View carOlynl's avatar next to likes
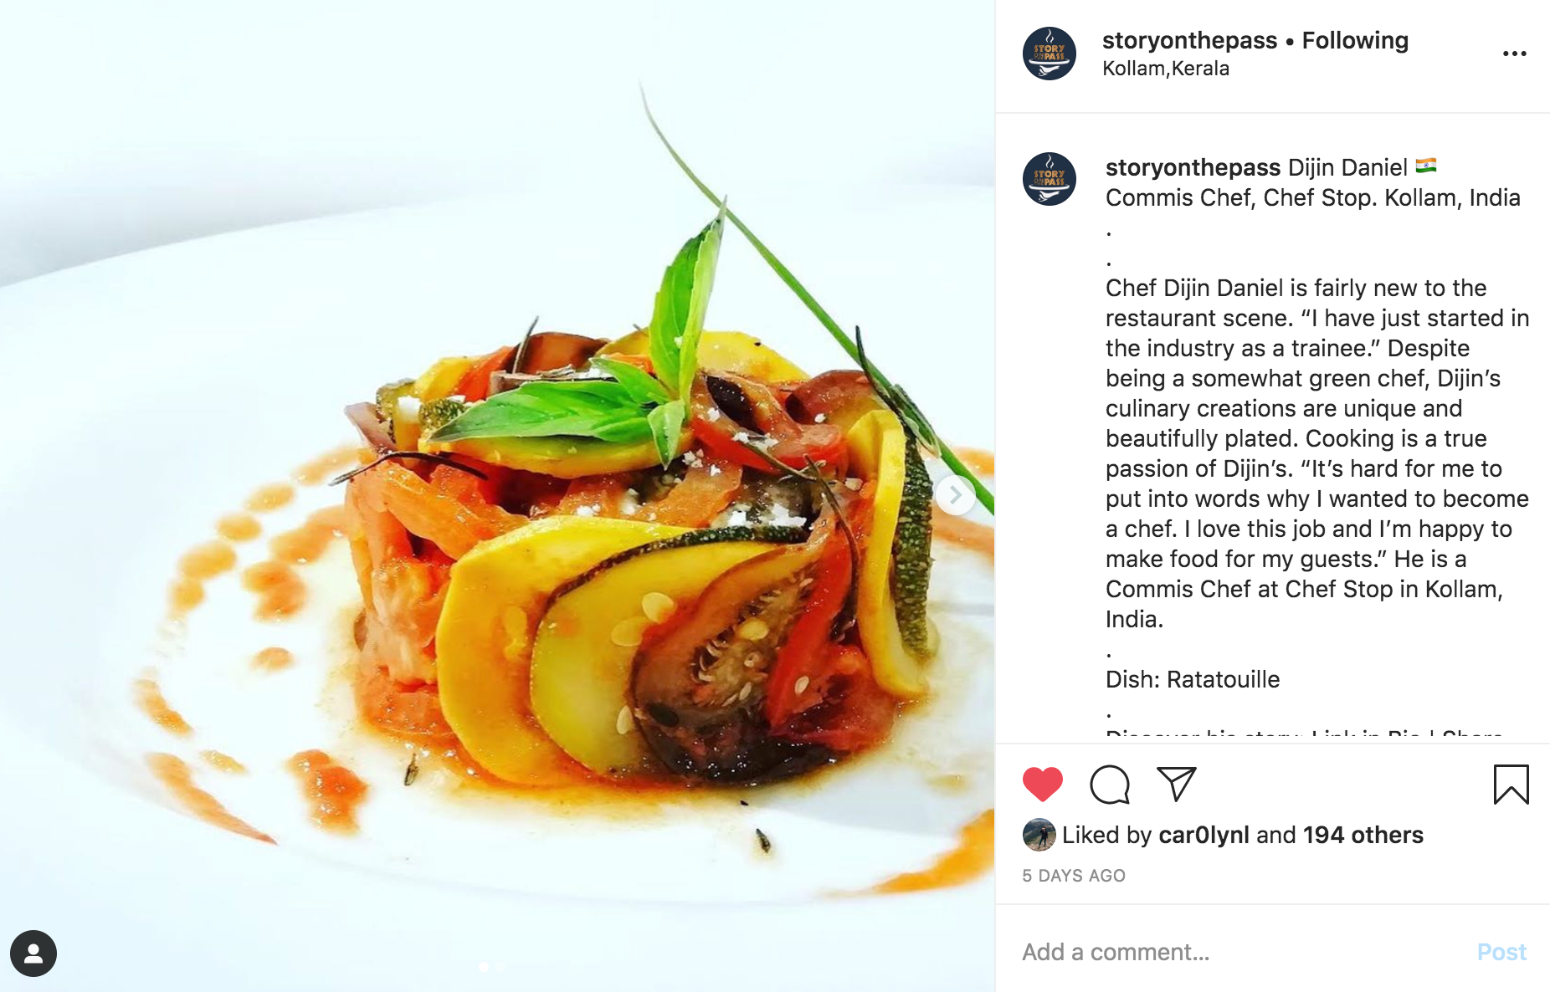Screen dimensions: 1550x992 pos(1039,835)
